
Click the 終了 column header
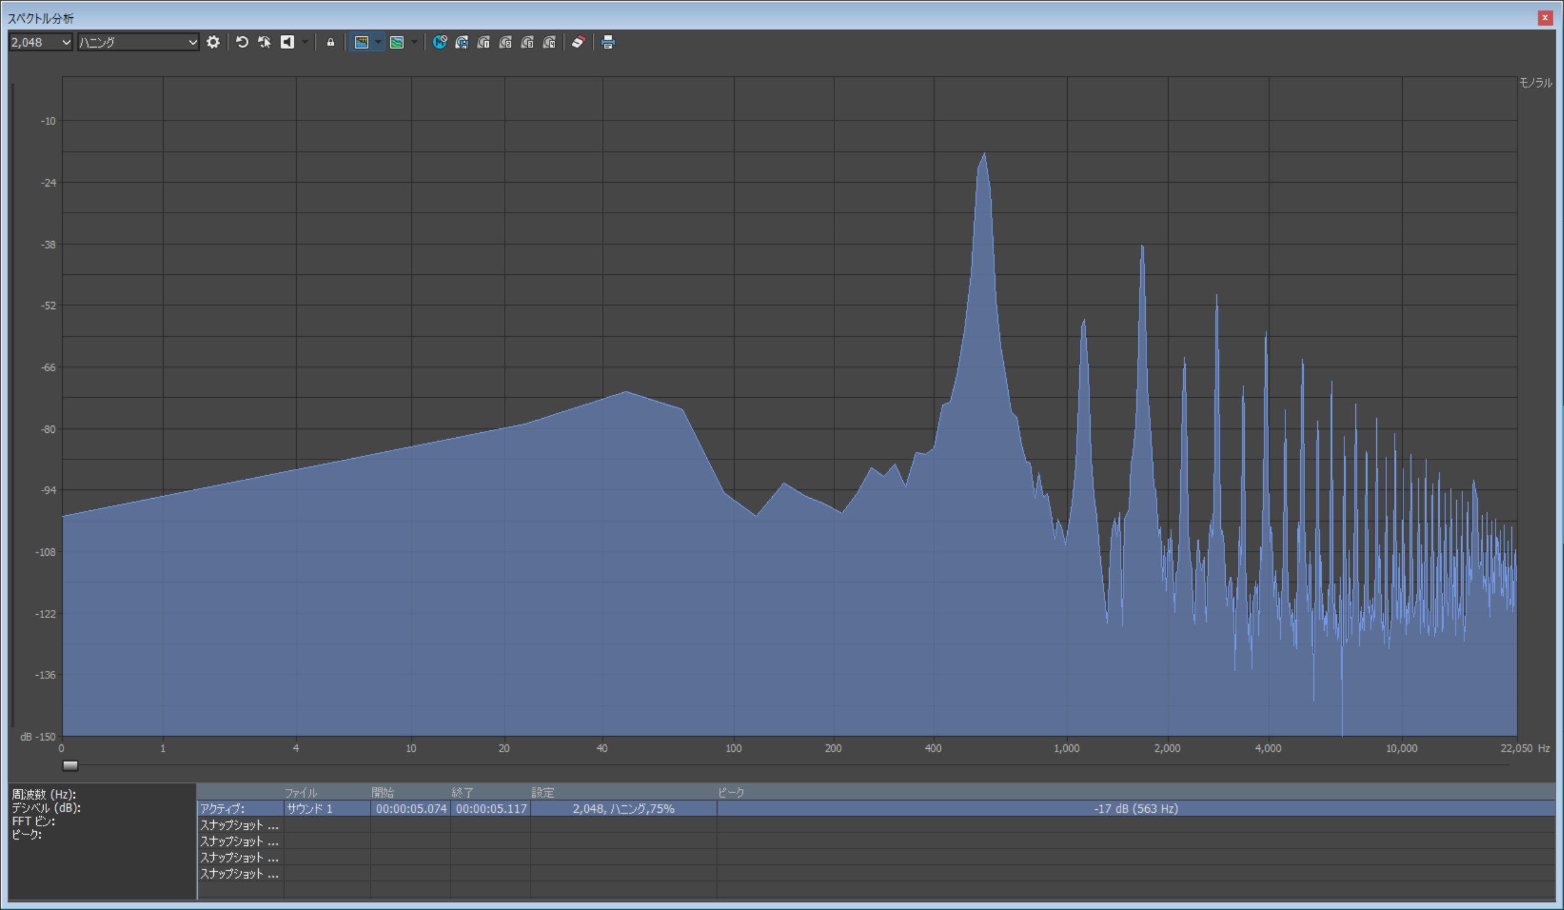point(463,793)
